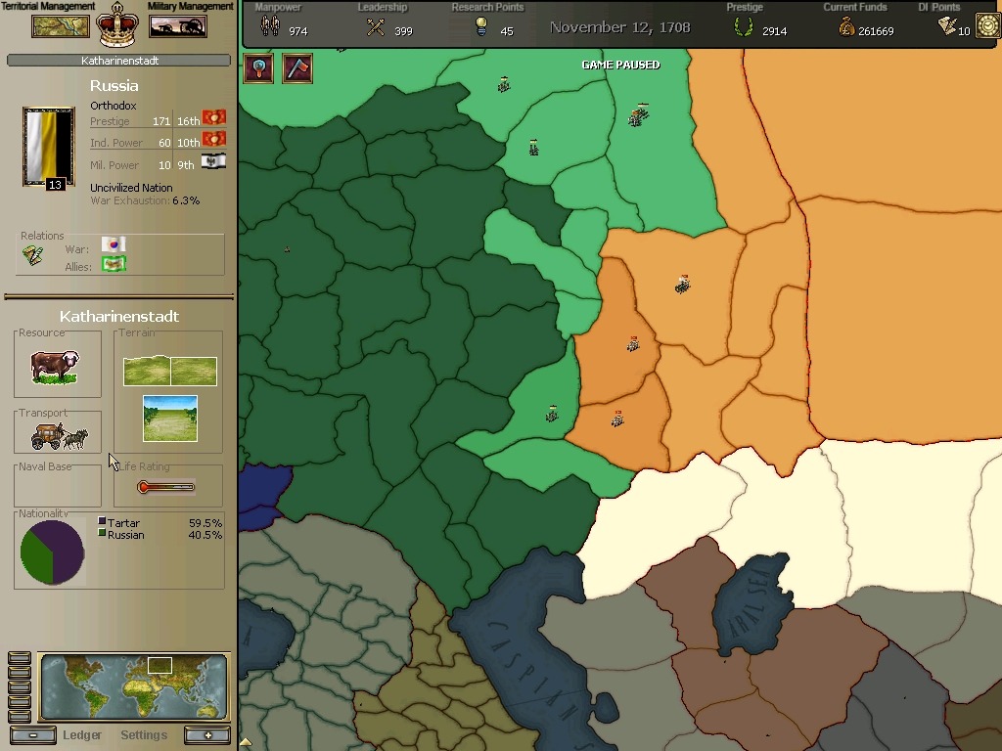Click the grassland Terrain strip image
The image size is (1002, 751).
170,371
